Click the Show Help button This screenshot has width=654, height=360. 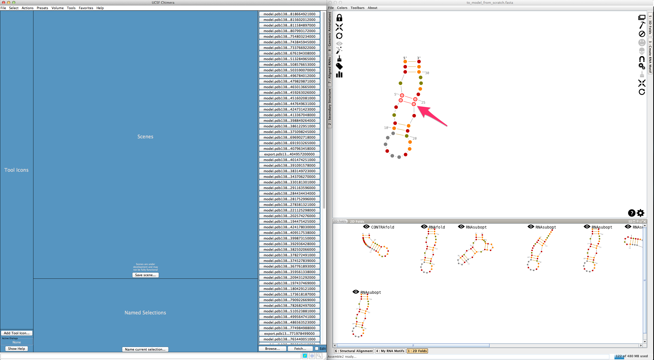pos(17,349)
